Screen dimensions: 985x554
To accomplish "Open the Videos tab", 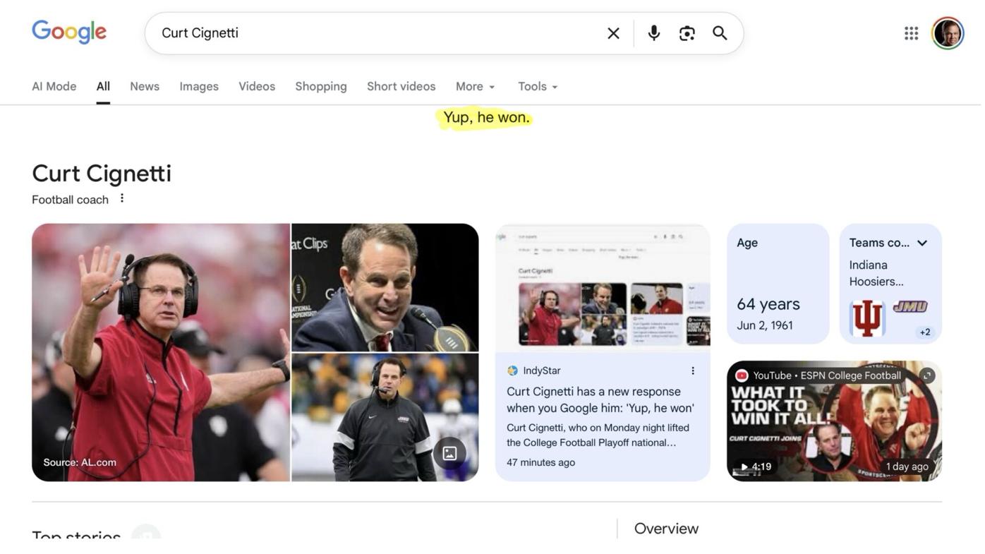I will point(257,86).
